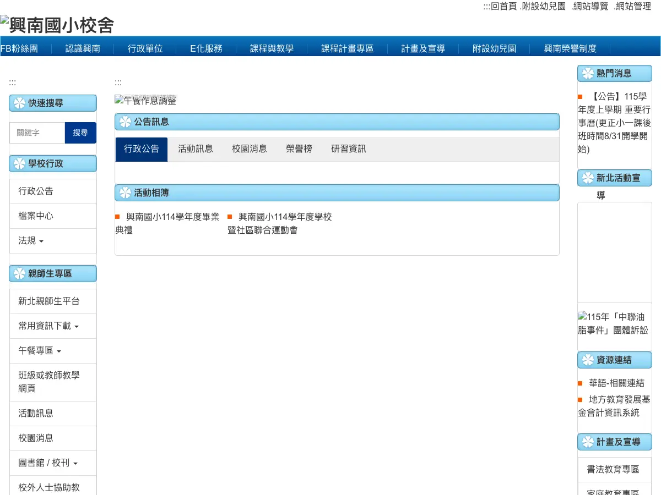This screenshot has height=495, width=661.
Task: Open 網站導覽 site map link
Action: click(589, 7)
